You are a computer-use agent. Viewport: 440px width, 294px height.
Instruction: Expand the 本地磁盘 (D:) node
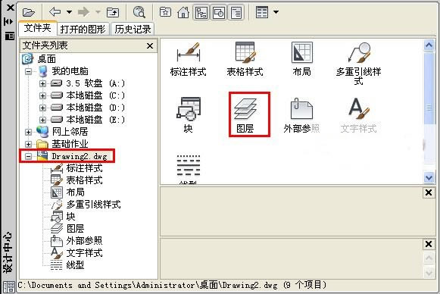42,108
